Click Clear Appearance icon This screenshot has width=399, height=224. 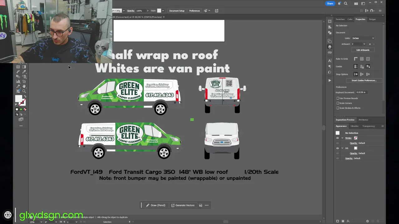point(368,221)
